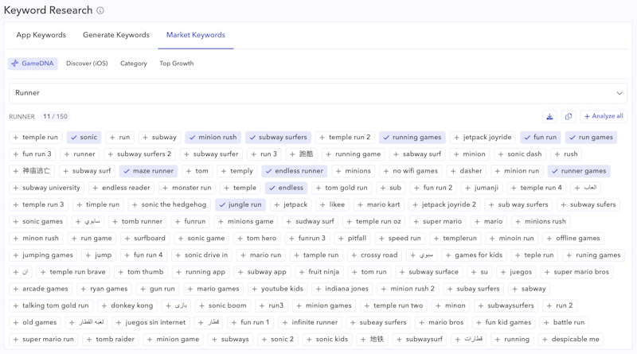Click the Analyze all button
This screenshot has height=354, width=637.
tap(603, 117)
